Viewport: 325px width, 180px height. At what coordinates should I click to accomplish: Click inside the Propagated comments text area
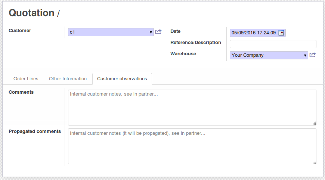(x=192, y=146)
